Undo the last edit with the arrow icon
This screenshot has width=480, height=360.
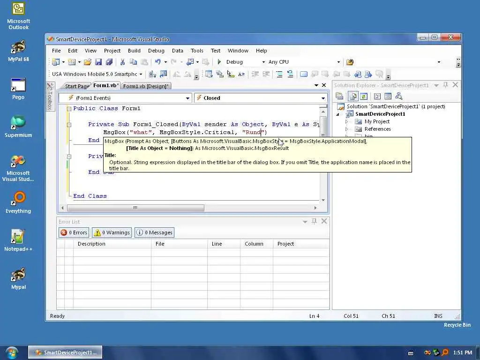(157, 62)
